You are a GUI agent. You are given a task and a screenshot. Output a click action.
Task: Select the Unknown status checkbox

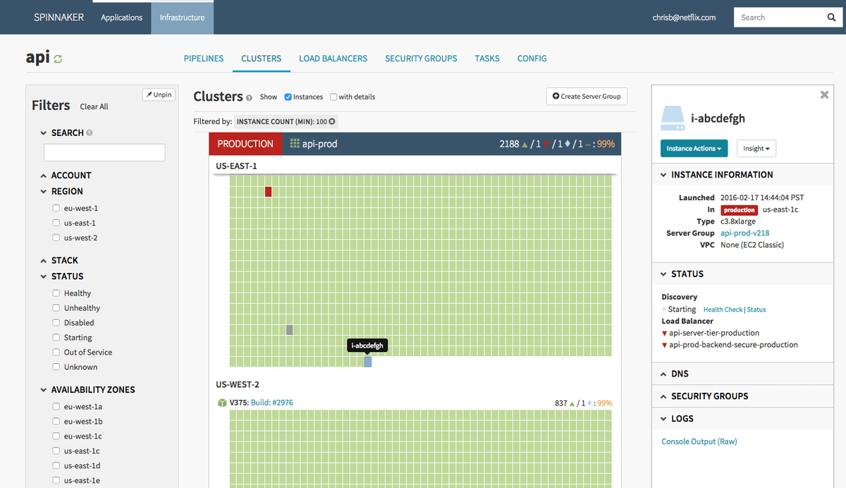pos(56,367)
